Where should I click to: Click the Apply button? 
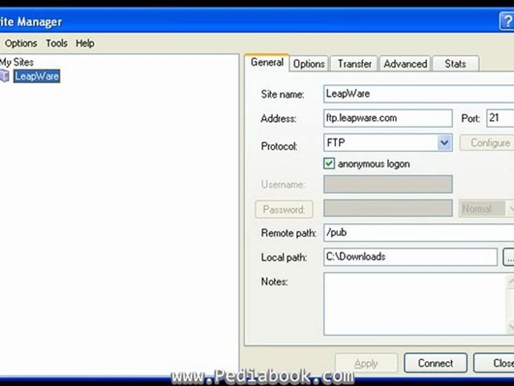pos(366,363)
